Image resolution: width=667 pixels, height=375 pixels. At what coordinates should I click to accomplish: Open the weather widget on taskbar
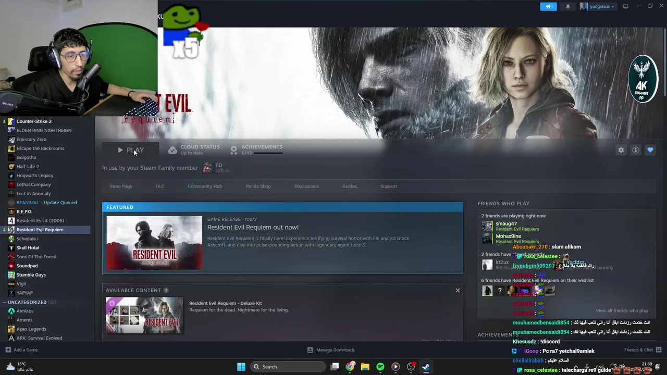[x=19, y=367]
